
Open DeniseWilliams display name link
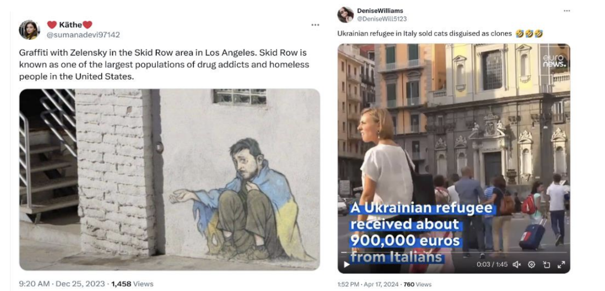[x=380, y=10]
